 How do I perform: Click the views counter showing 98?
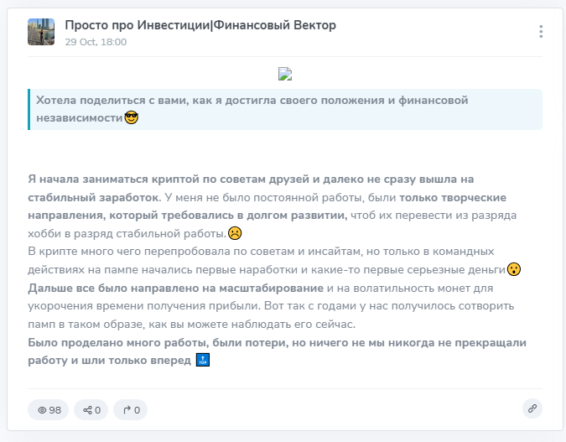49,410
